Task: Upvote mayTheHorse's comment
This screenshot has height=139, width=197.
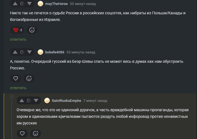Action: coord(15,4)
